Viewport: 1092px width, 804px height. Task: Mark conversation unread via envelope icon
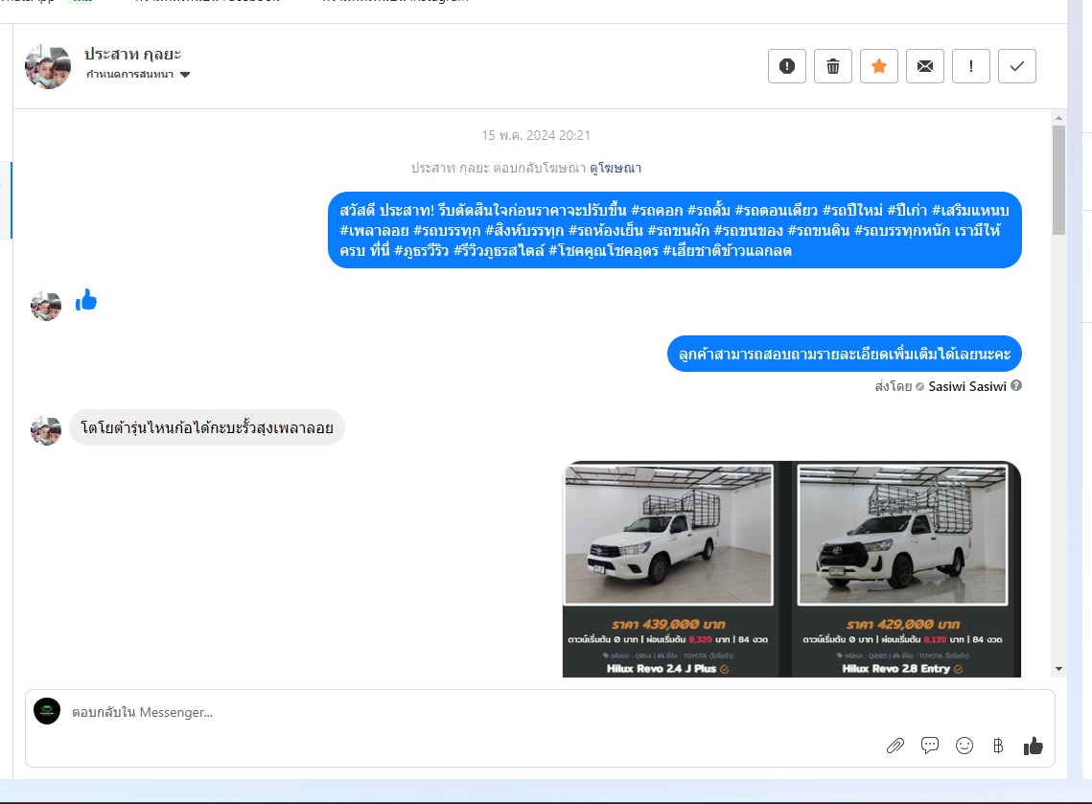925,66
